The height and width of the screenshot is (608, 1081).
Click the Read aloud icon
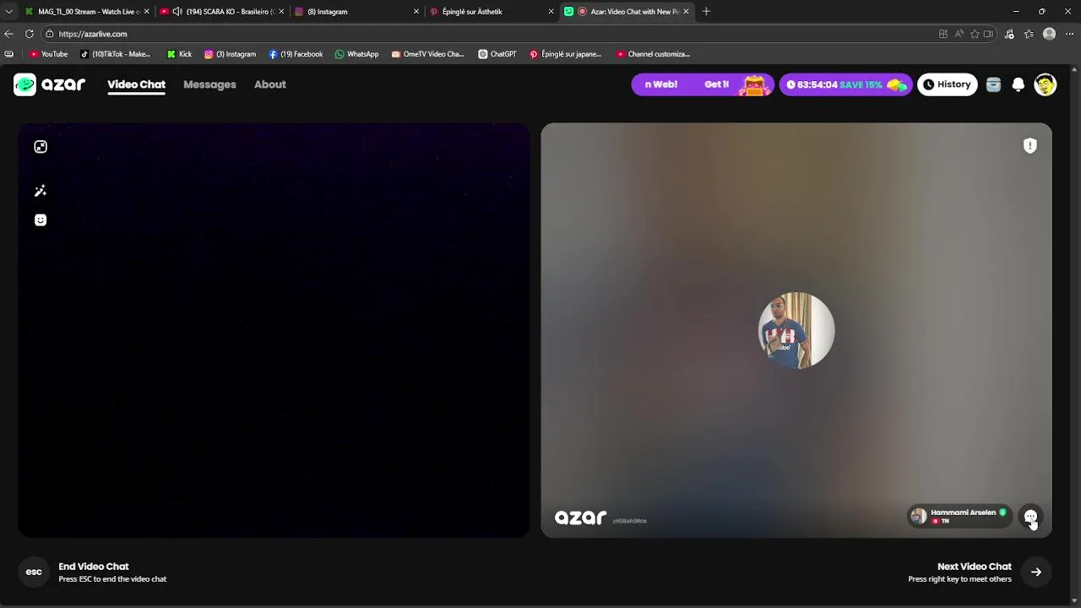(959, 34)
